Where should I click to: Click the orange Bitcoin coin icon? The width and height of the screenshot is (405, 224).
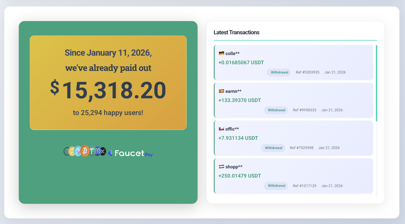pyautogui.click(x=85, y=151)
